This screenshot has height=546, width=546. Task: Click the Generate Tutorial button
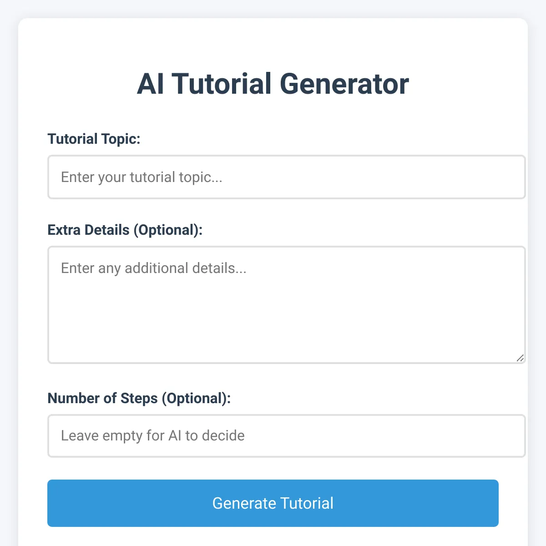273,503
